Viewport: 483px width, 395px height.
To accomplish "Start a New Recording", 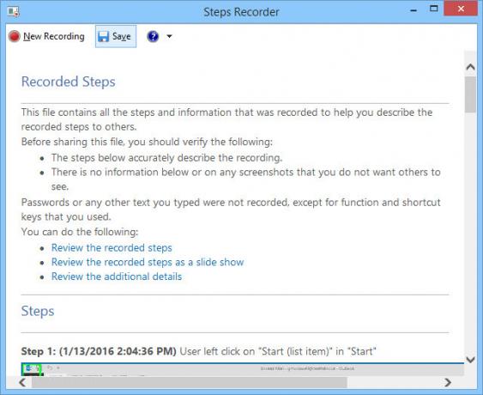I will pos(46,36).
